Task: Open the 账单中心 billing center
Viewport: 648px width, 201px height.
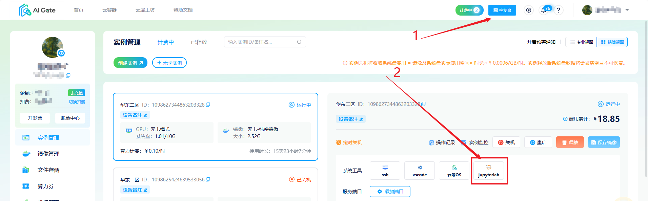Action: click(70, 118)
